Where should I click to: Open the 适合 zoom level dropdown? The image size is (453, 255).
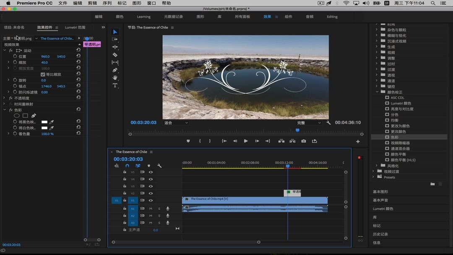(x=176, y=123)
